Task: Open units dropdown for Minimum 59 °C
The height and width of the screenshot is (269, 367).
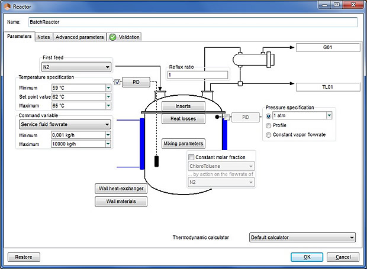Action: tap(108, 88)
